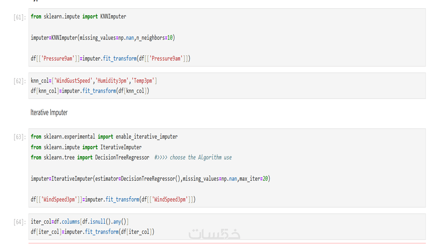
Task: Click the cell 63 execution prompt
Action: point(19,137)
